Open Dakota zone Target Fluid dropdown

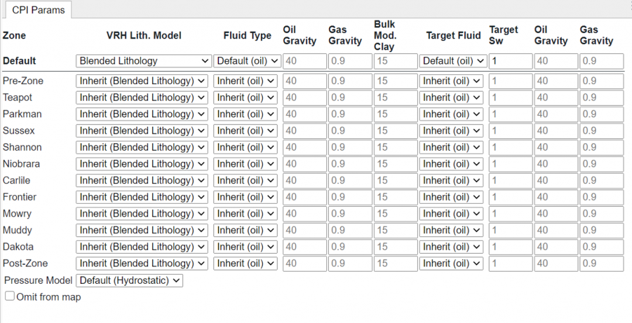(x=451, y=246)
